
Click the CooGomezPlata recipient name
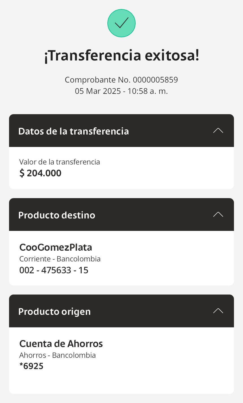56,247
